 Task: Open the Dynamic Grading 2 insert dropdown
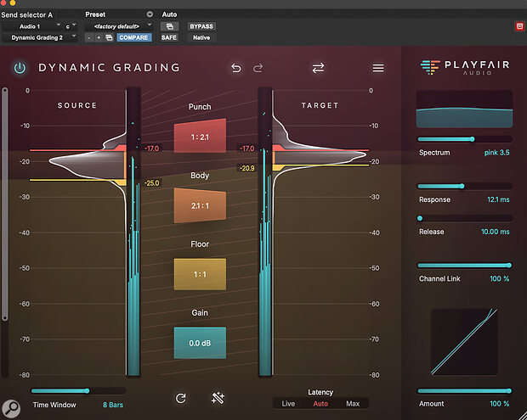pos(38,37)
